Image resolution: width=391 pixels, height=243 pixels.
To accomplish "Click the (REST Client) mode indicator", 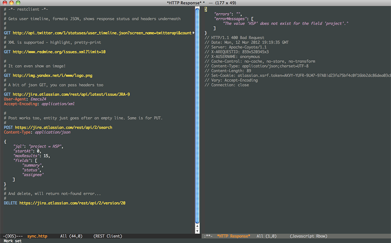I will tap(108, 236).
